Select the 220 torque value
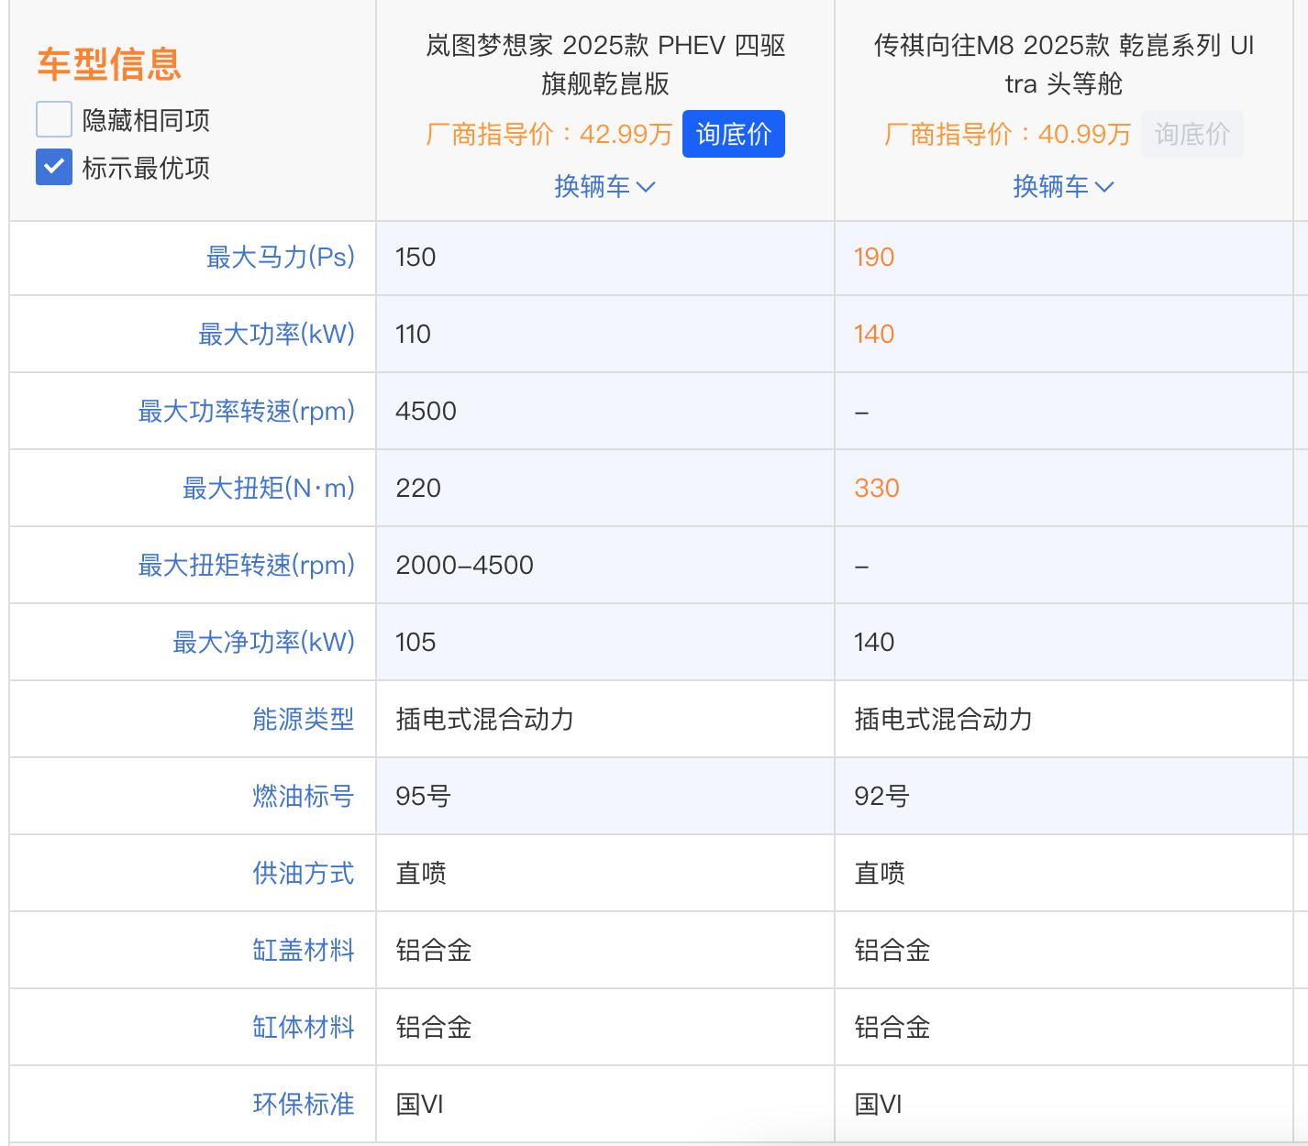 [418, 488]
